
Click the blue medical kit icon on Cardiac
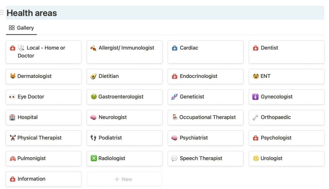(x=174, y=48)
